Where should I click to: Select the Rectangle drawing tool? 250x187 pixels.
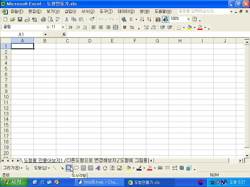click(x=69, y=168)
